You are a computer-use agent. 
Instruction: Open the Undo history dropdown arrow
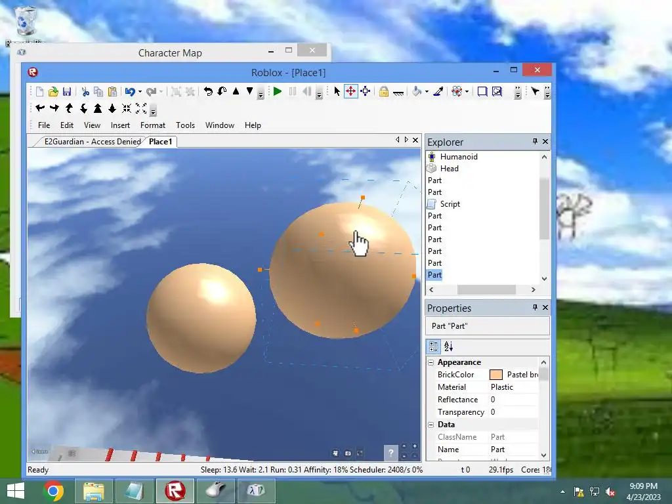(140, 91)
